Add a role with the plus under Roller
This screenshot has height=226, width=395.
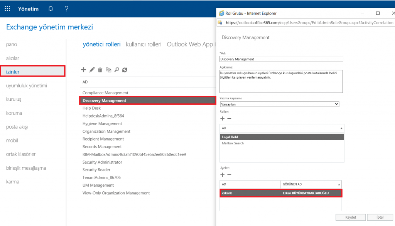tap(222, 118)
